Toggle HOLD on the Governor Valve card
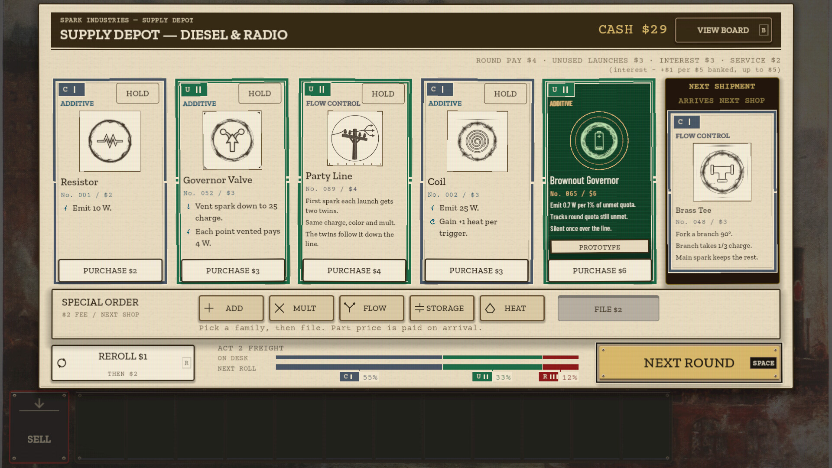Screen dimensions: 832x468 [260, 93]
